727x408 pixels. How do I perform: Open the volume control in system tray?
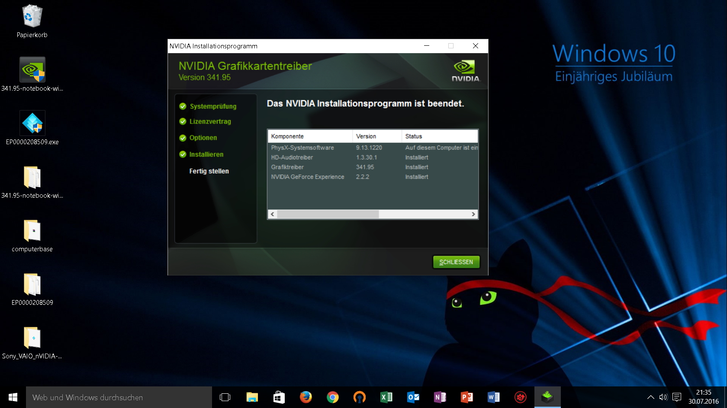663,397
